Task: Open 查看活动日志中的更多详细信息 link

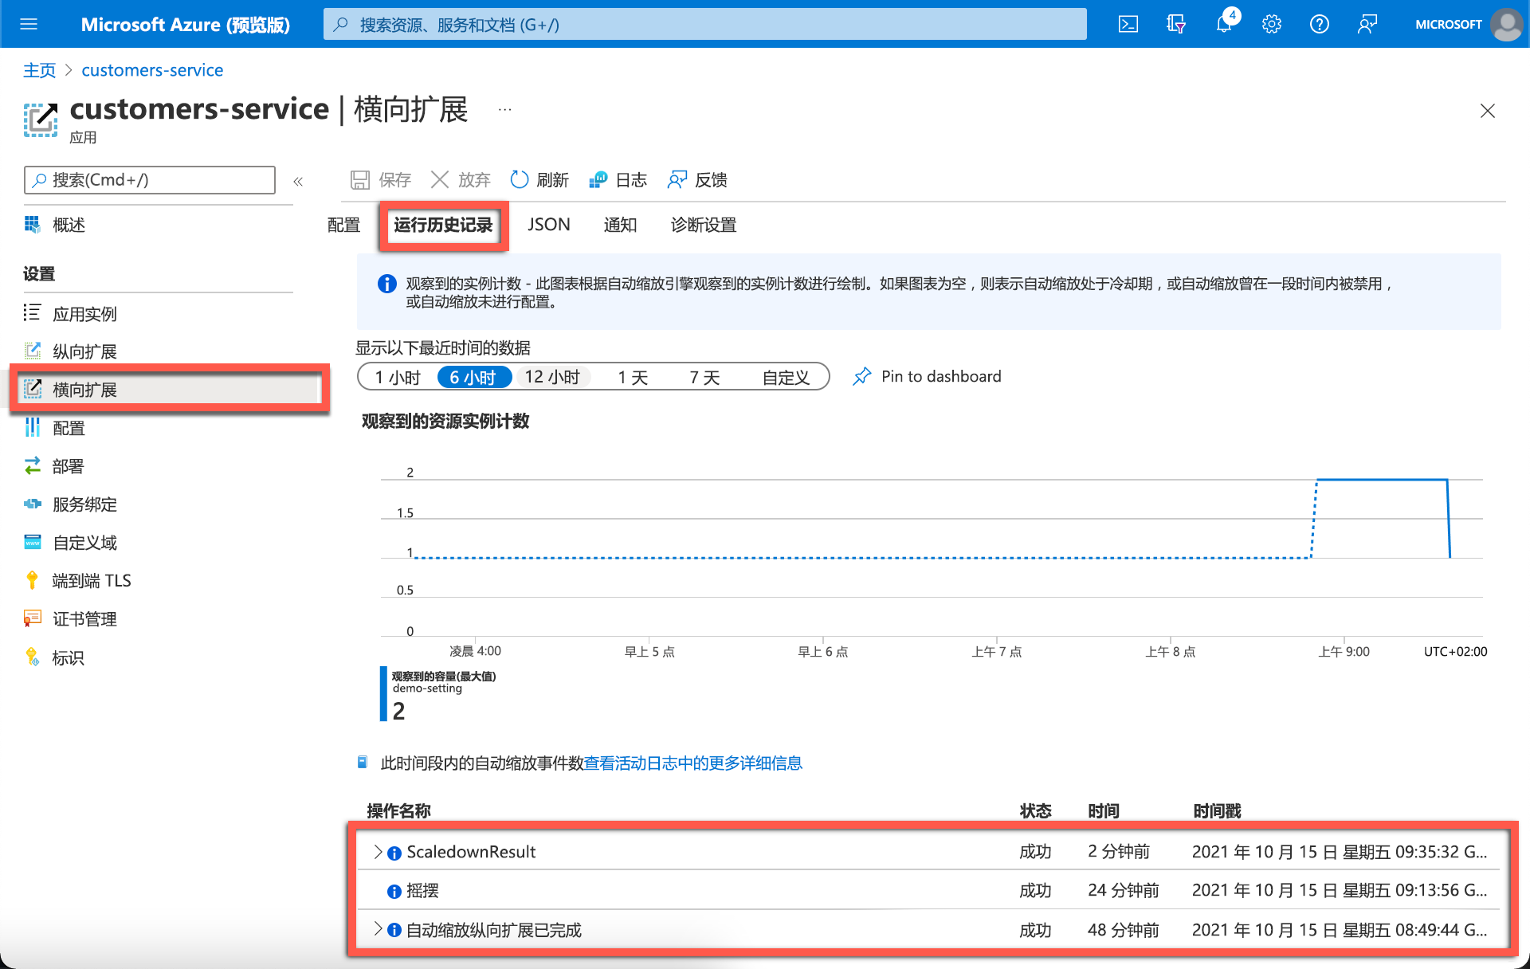Action: click(x=692, y=763)
